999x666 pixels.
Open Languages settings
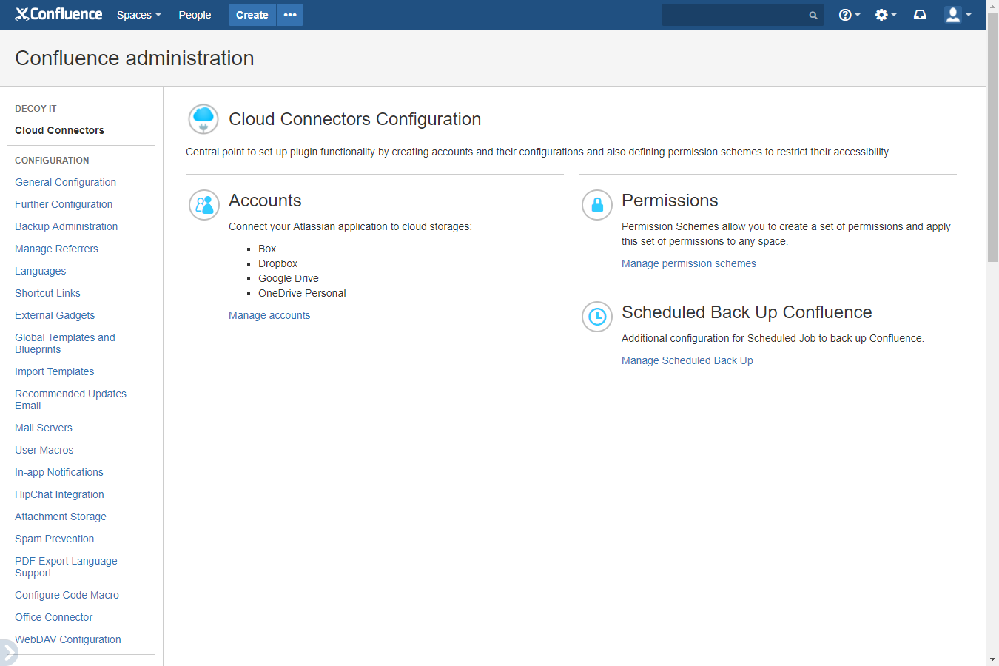pos(40,271)
